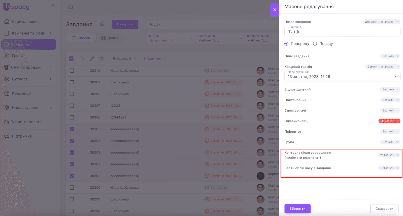The height and width of the screenshot is (216, 403).
Task: Open the Постановник filter dropdown
Action: click(220, 38)
